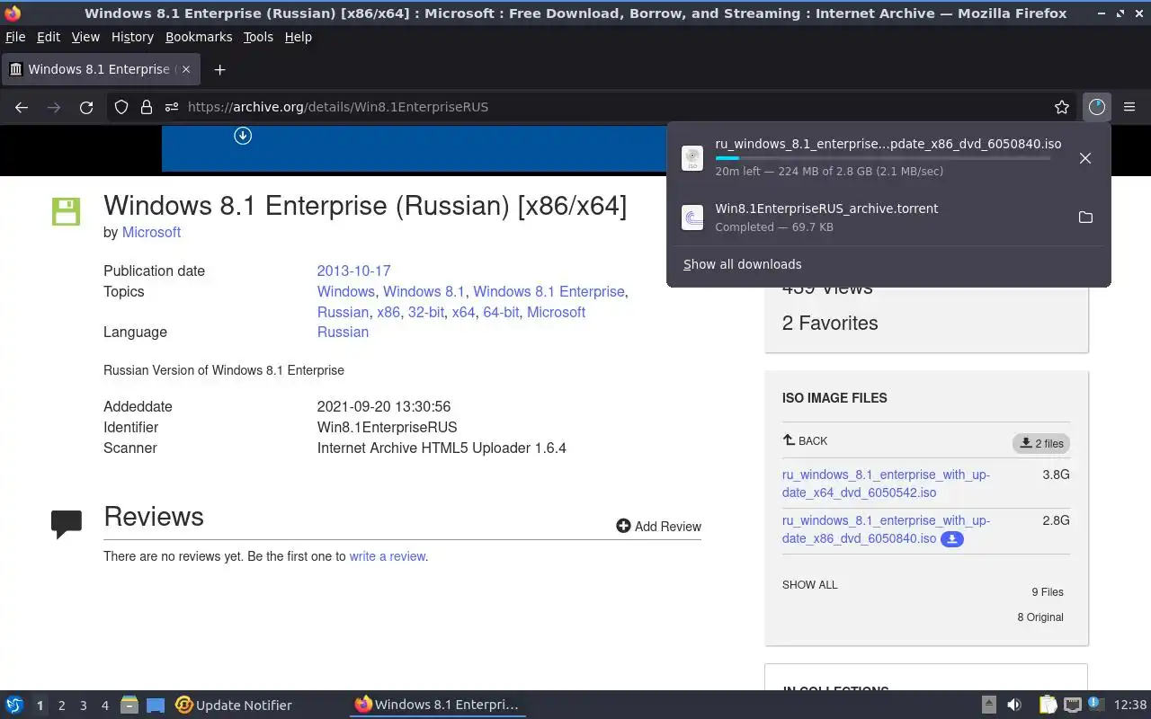Reload the current page
Screen dimensions: 1151x719
pos(86,107)
